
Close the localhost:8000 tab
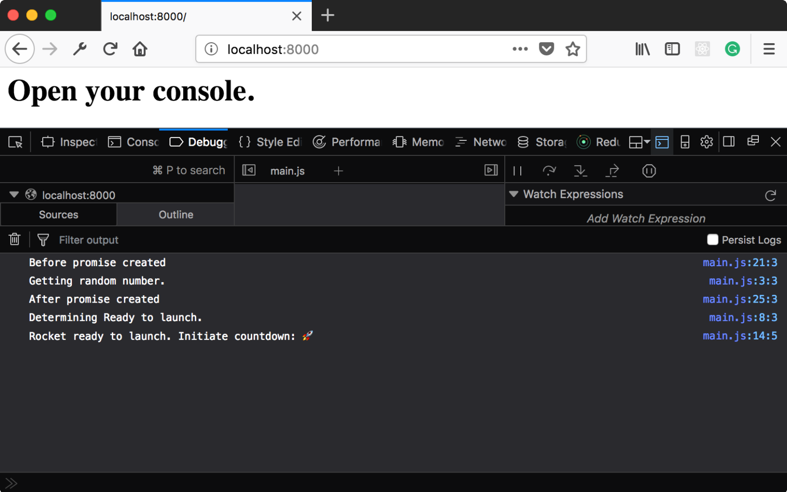pos(297,16)
